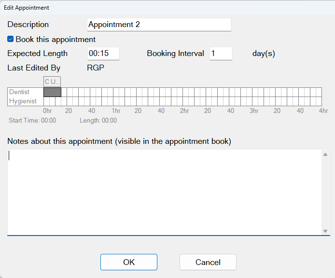The height and width of the screenshot is (278, 335).
Task: Click the 'C U...' label above timeline
Action: point(52,82)
